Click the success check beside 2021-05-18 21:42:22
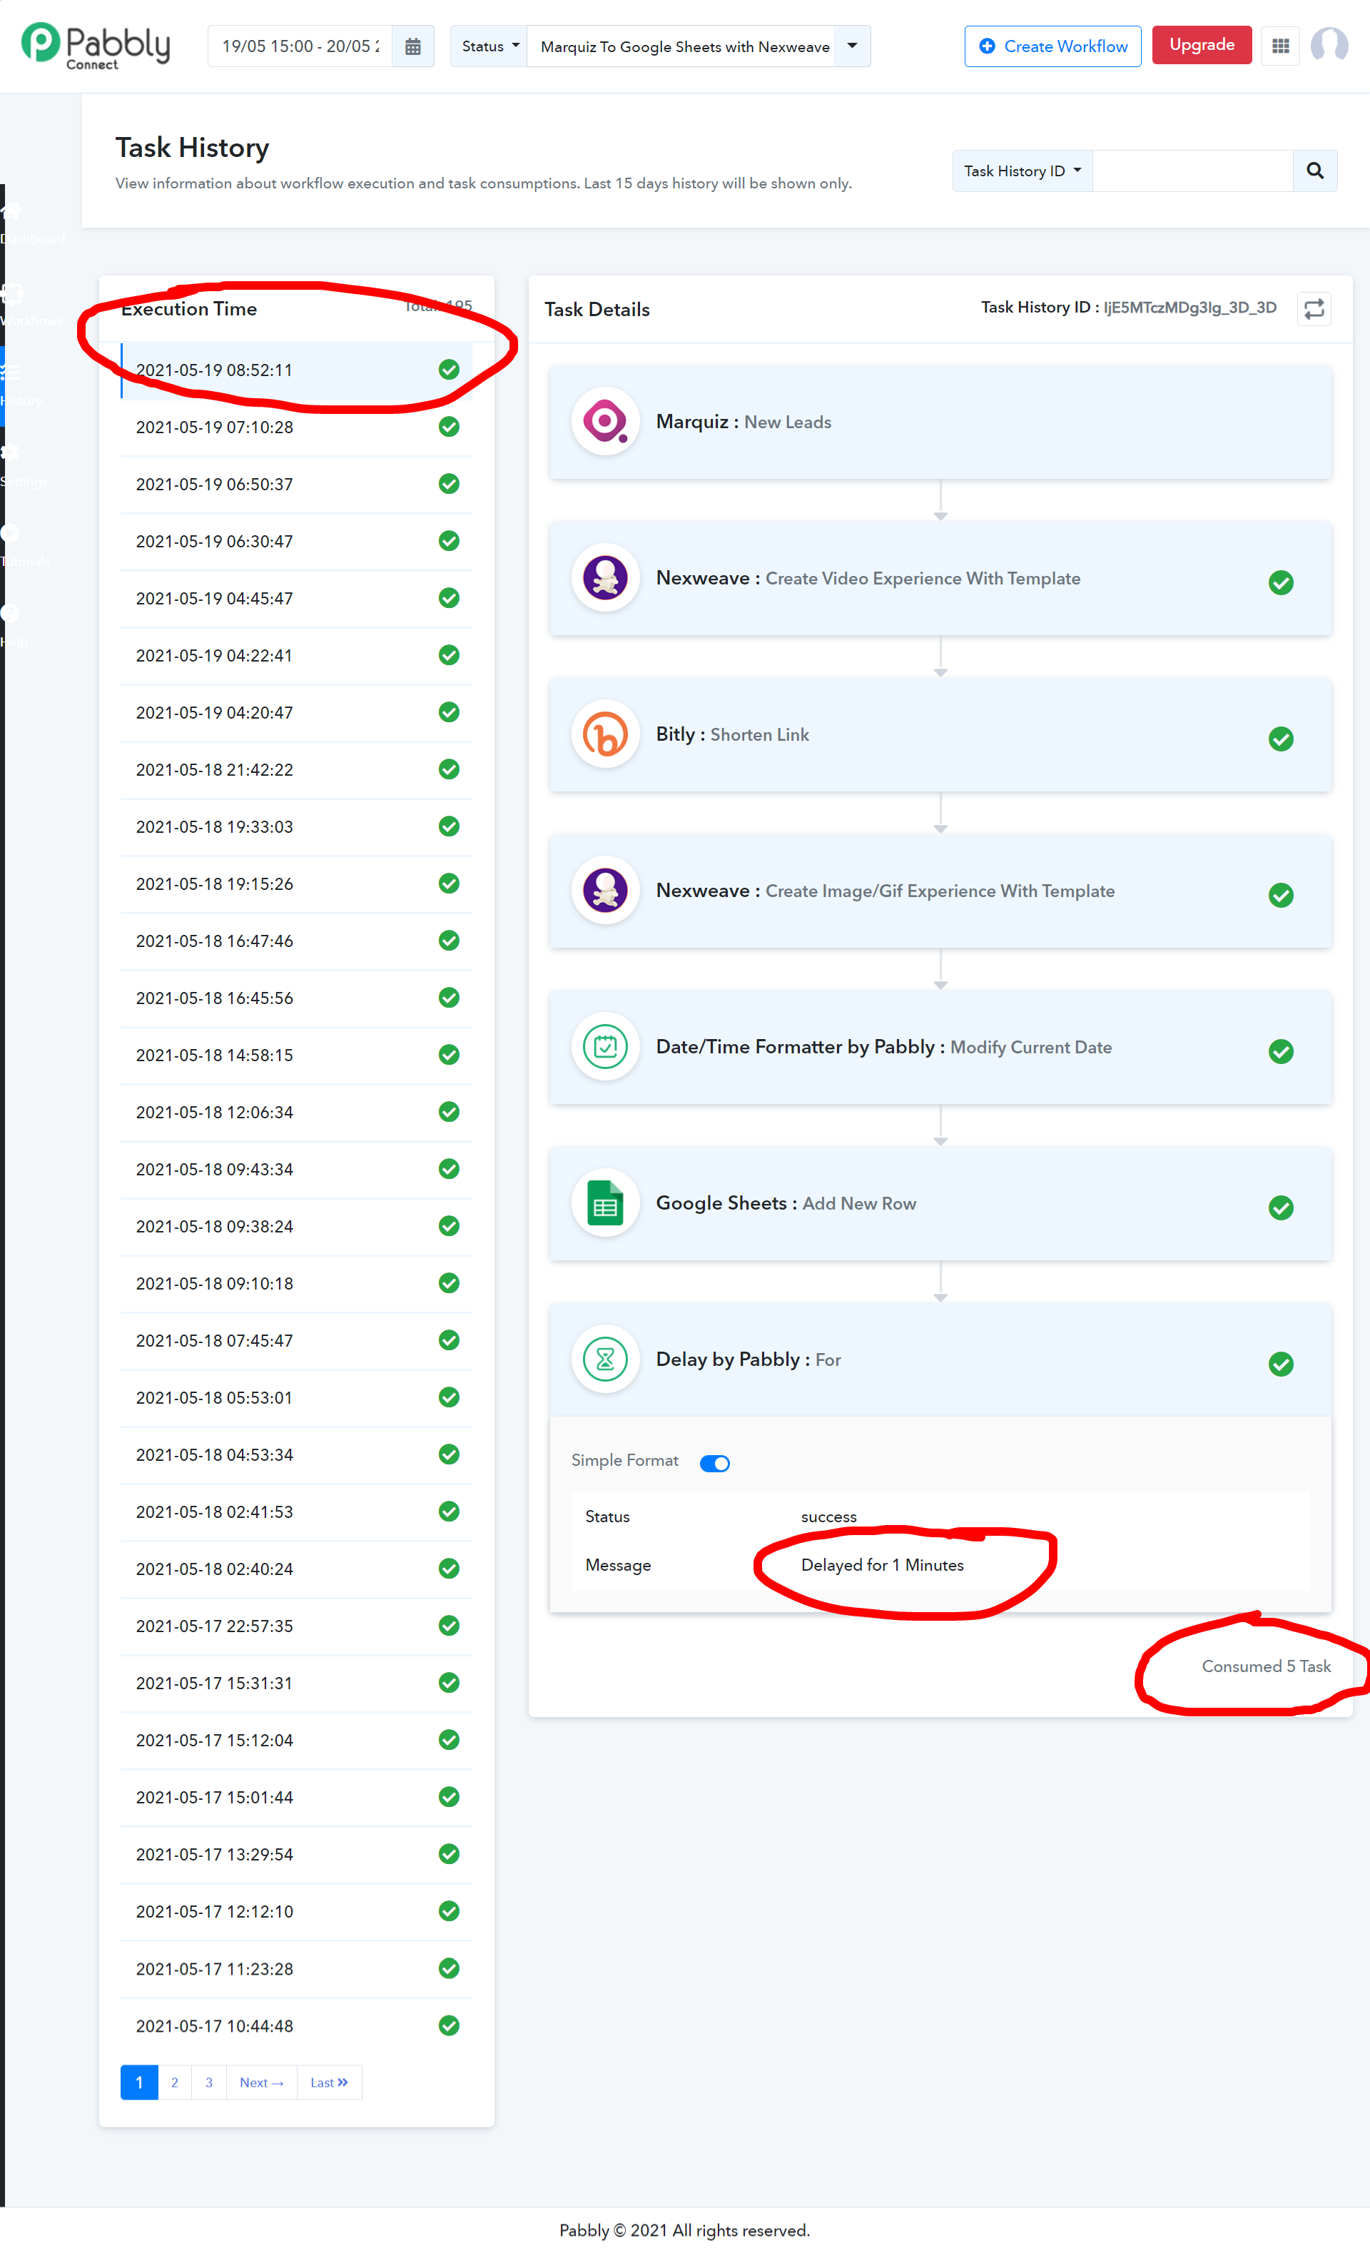Screen dimensions: 1370x2253 click(x=449, y=769)
